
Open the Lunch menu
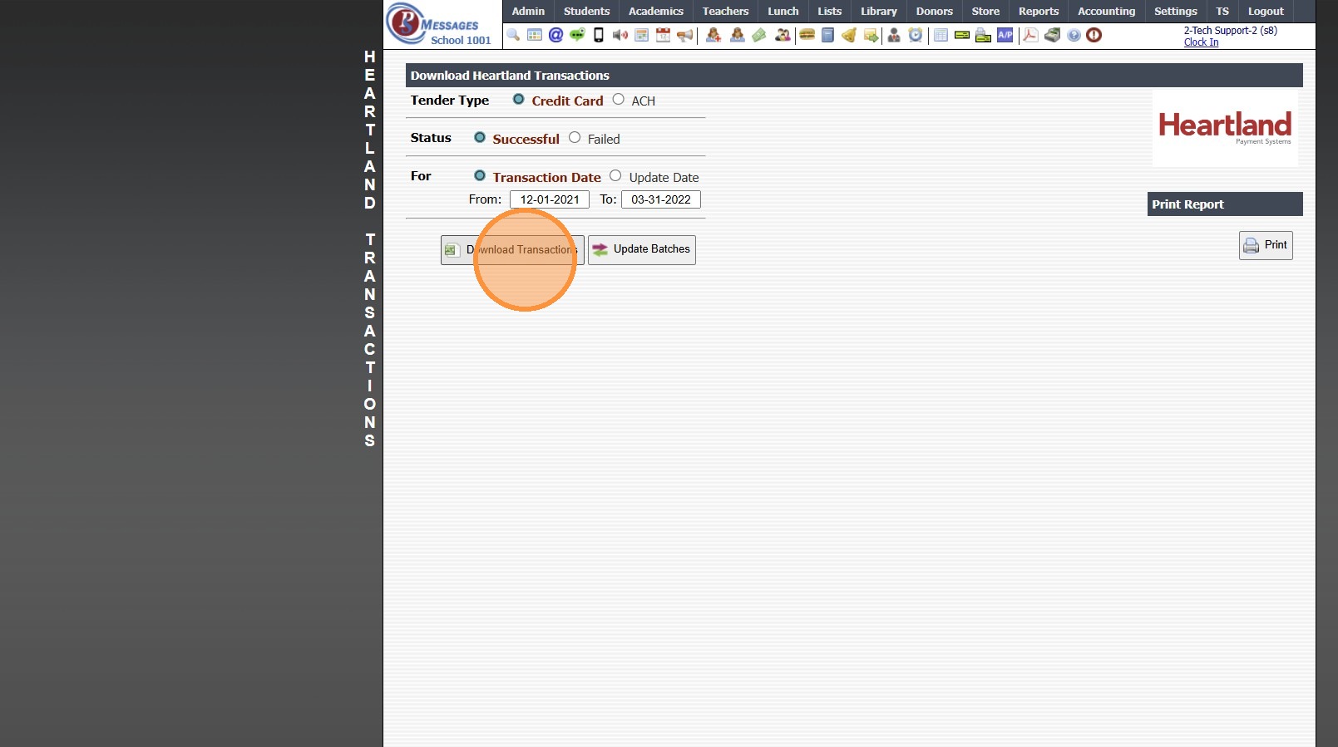783,12
